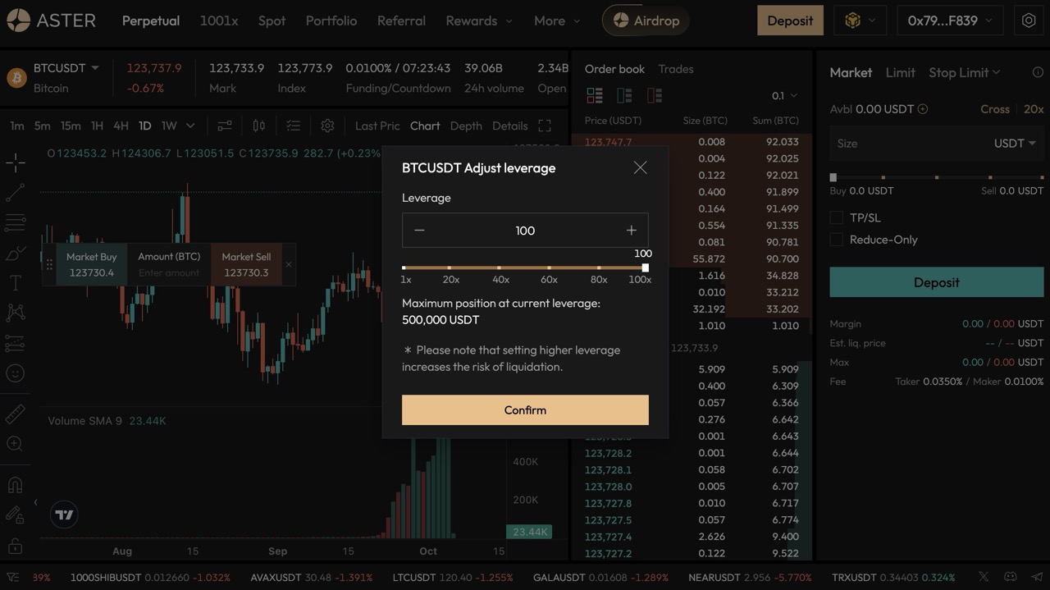Select the ruler measure tool
The width and height of the screenshot is (1050, 590).
[15, 414]
